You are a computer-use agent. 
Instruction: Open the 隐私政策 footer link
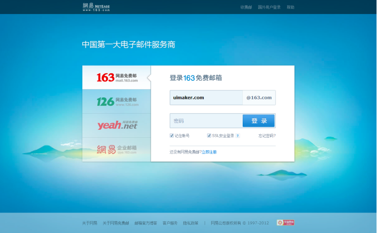click(190, 223)
